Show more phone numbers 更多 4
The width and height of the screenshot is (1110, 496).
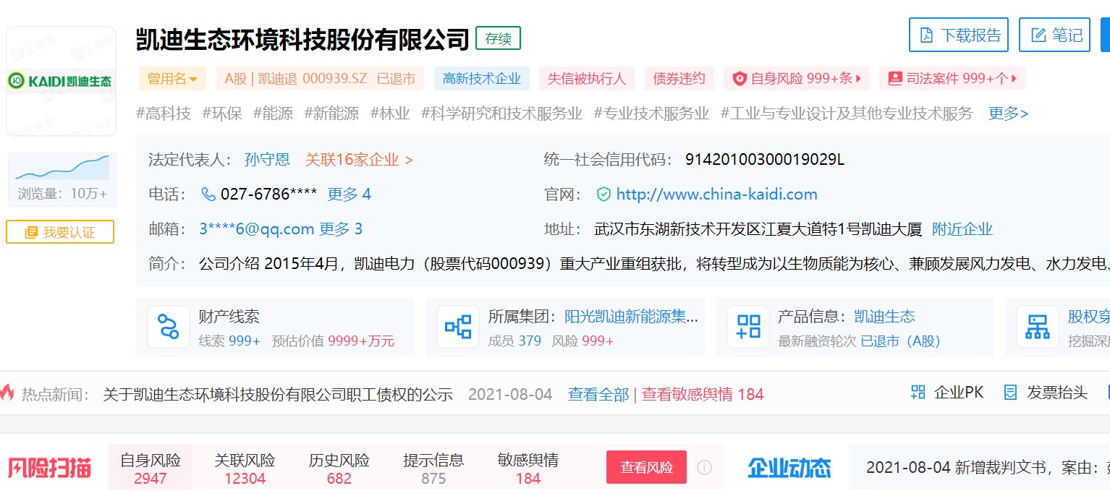coord(349,194)
